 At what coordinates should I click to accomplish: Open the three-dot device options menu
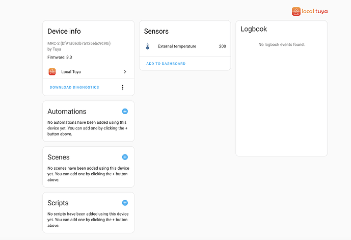(x=122, y=87)
